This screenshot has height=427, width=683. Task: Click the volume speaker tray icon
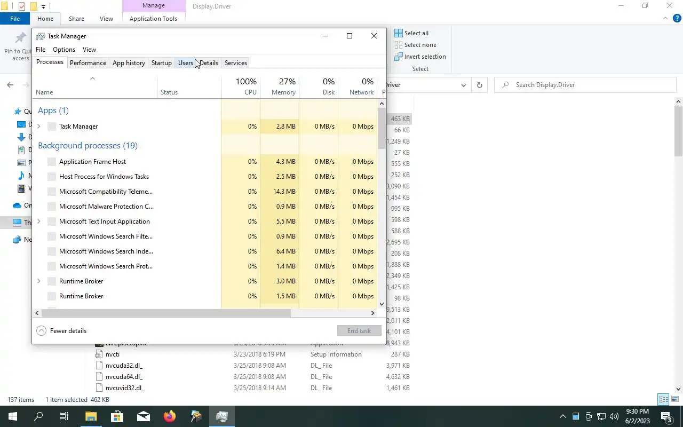[x=614, y=416]
